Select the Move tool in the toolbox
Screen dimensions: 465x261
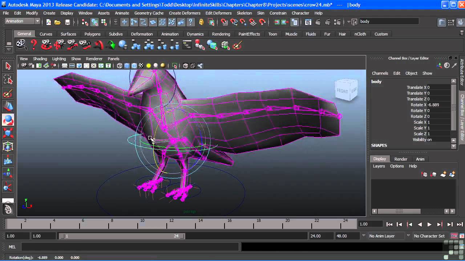[8, 106]
